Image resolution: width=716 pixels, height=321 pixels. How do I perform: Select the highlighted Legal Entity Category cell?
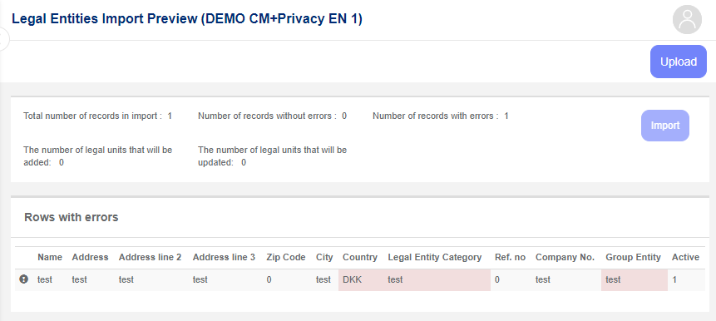(x=437, y=279)
